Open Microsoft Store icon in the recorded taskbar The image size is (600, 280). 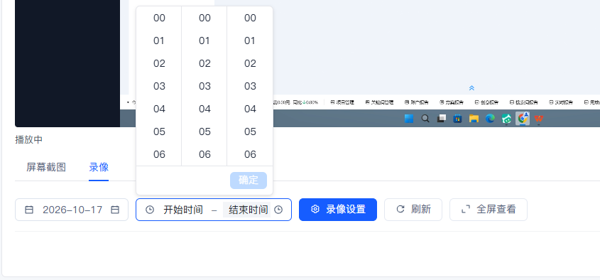458,119
